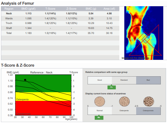
Task: Click the Bad segment of comparison bar
Action: point(148,80)
